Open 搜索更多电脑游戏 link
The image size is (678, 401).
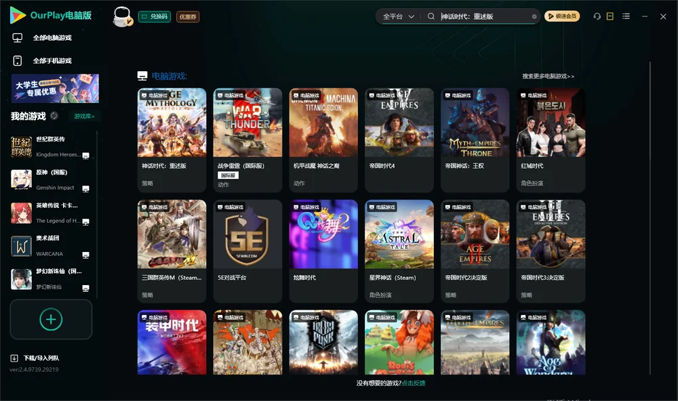tap(548, 77)
